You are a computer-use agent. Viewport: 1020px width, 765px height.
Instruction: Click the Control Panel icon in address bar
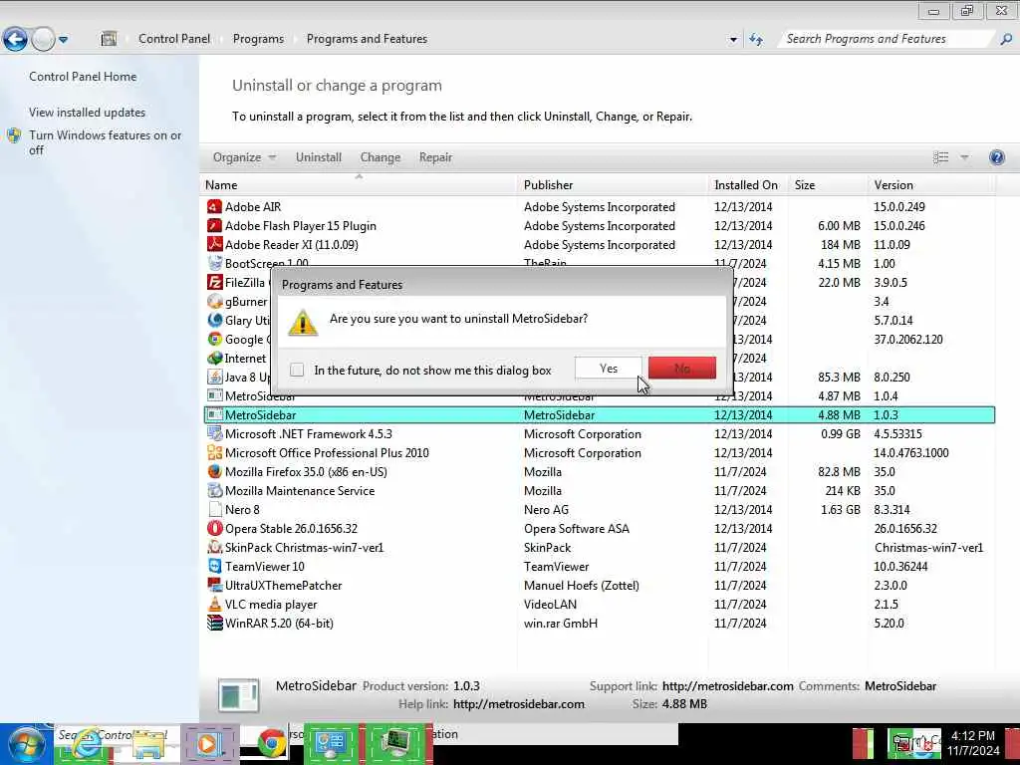pyautogui.click(x=109, y=39)
